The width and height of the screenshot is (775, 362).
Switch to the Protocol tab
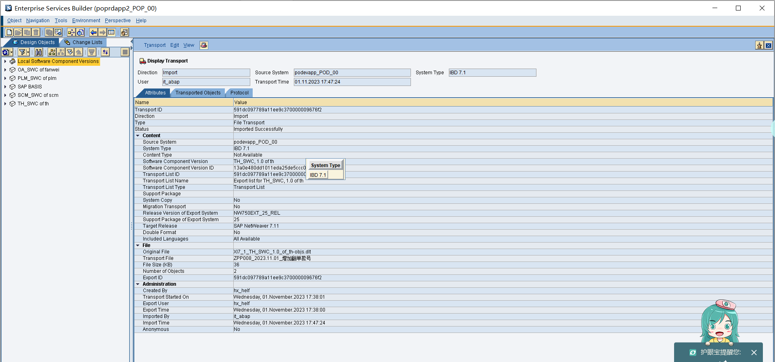tap(239, 93)
